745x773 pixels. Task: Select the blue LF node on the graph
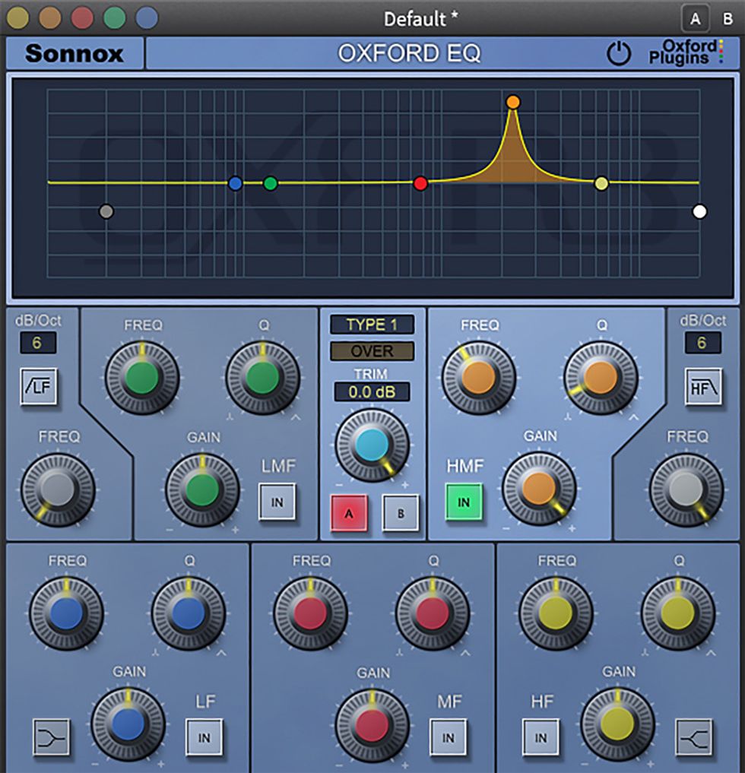[236, 184]
